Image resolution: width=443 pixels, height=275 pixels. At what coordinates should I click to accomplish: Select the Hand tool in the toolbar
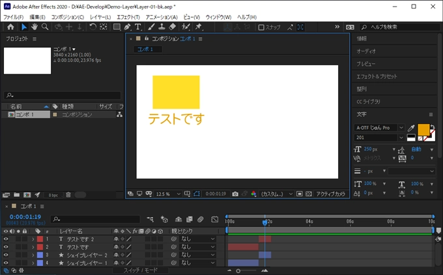tap(35, 27)
